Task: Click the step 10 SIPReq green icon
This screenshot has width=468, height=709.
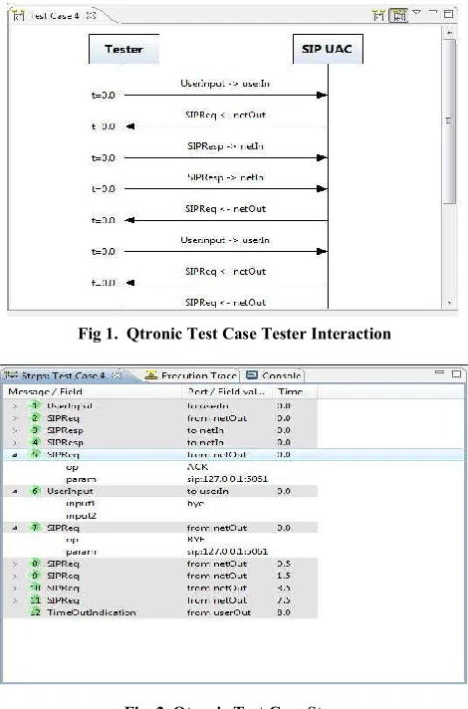Action: [35, 588]
